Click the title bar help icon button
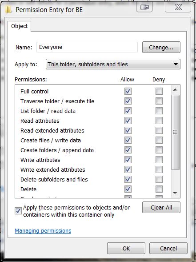Screen dimensions: 196x262 point(144,8)
